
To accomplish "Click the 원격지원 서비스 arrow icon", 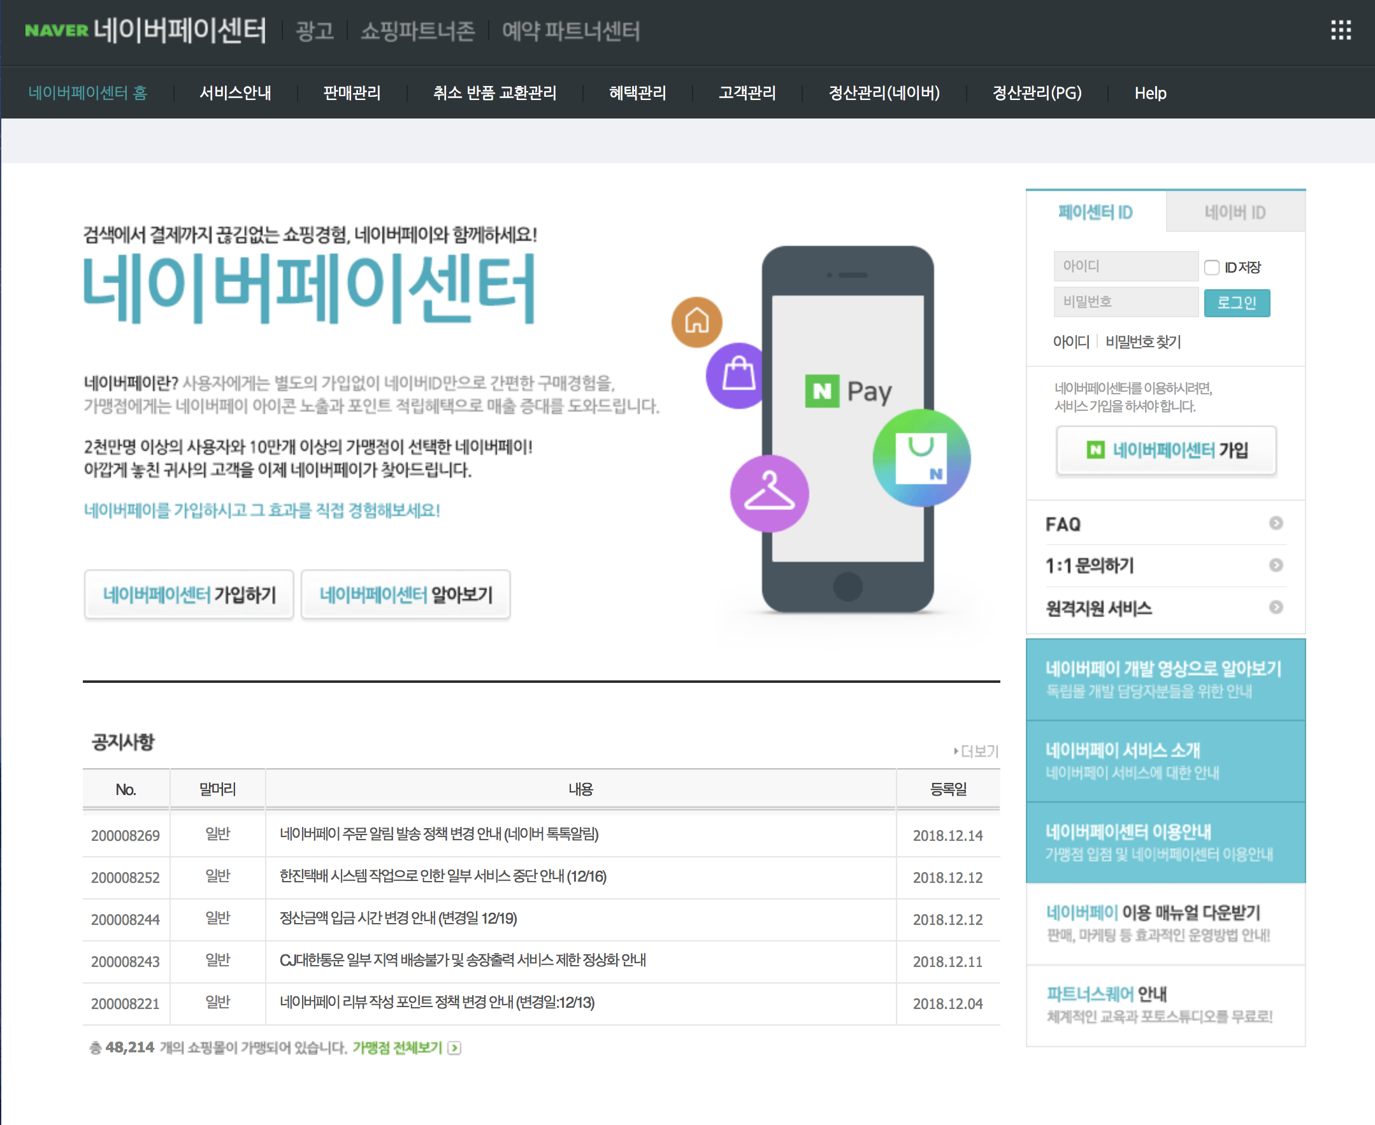I will point(1275,607).
